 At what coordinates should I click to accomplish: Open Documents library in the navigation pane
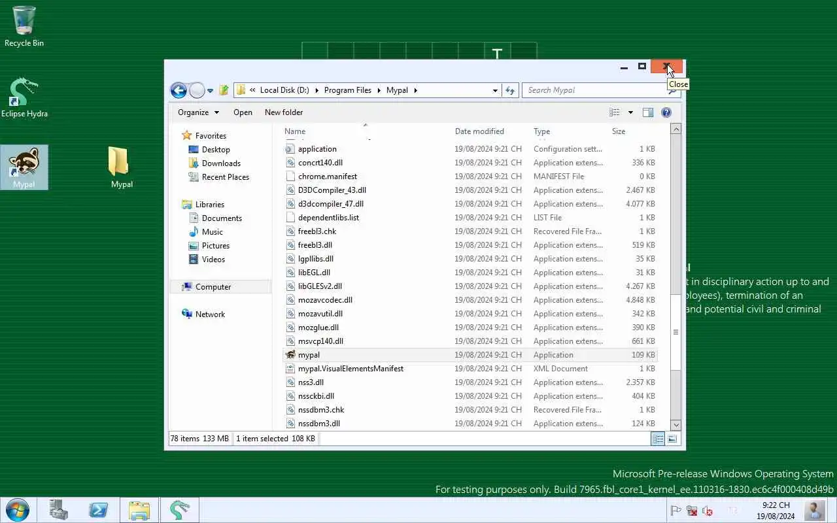[222, 218]
